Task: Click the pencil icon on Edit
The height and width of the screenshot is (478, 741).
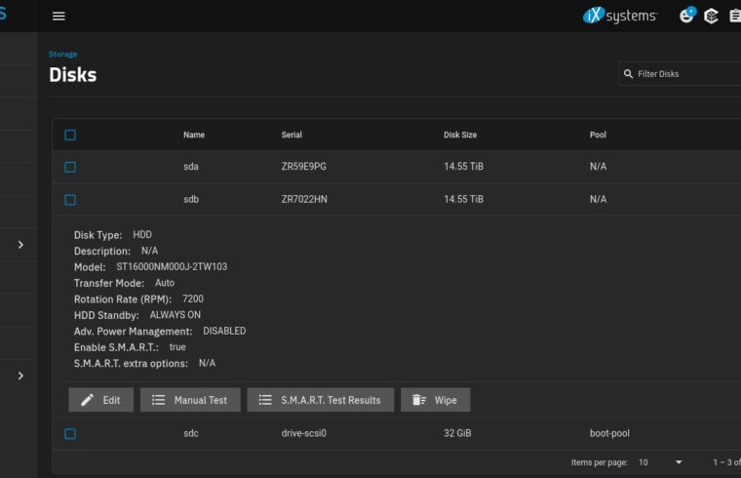Action: (x=88, y=400)
